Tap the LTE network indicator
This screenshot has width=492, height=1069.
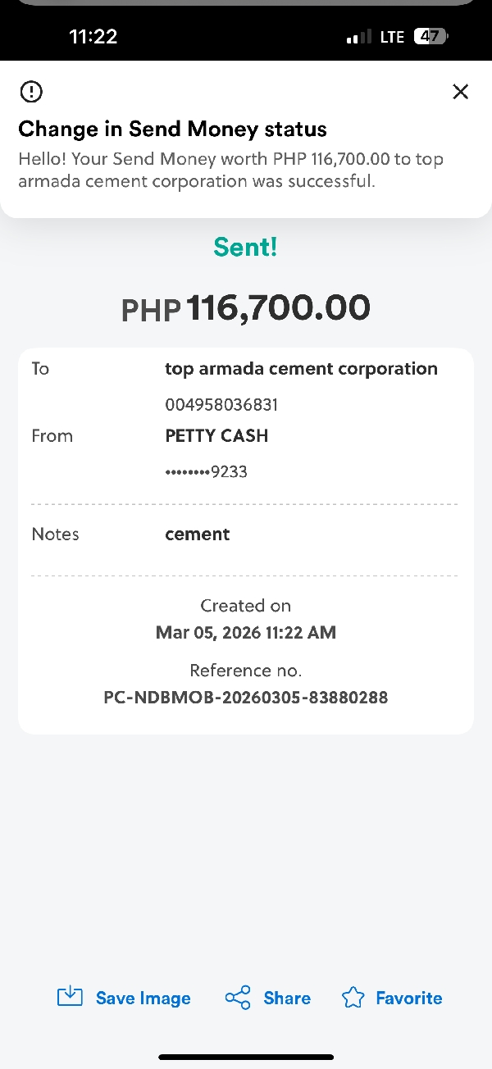(x=392, y=37)
